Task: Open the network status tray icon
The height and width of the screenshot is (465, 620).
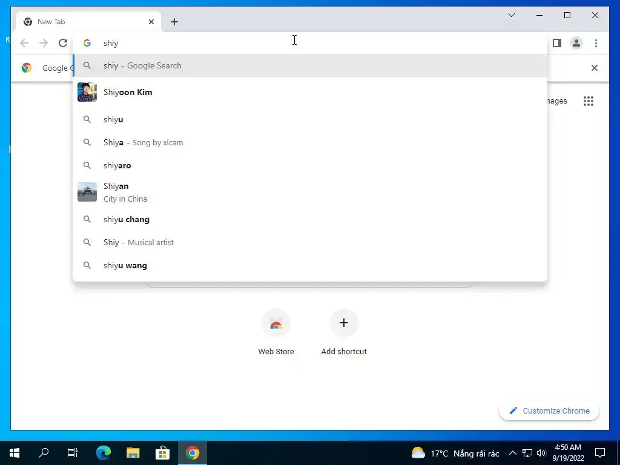Action: tap(527, 453)
